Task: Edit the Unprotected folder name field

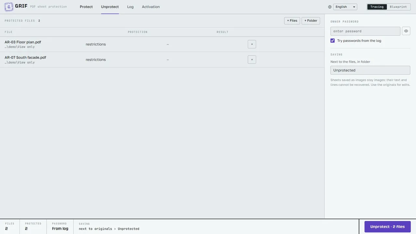Action: tap(370, 70)
